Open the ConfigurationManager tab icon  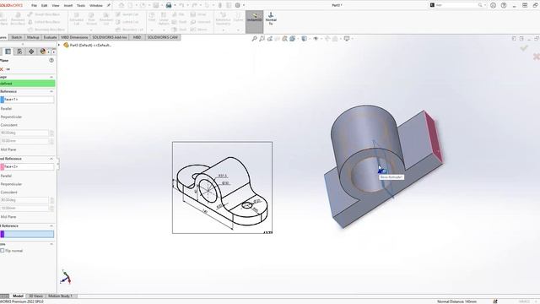[x=19, y=52]
